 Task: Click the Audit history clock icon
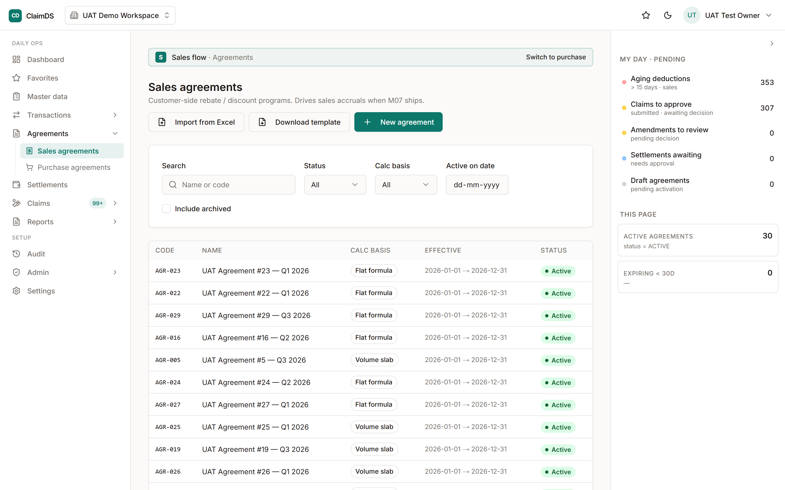tap(16, 254)
